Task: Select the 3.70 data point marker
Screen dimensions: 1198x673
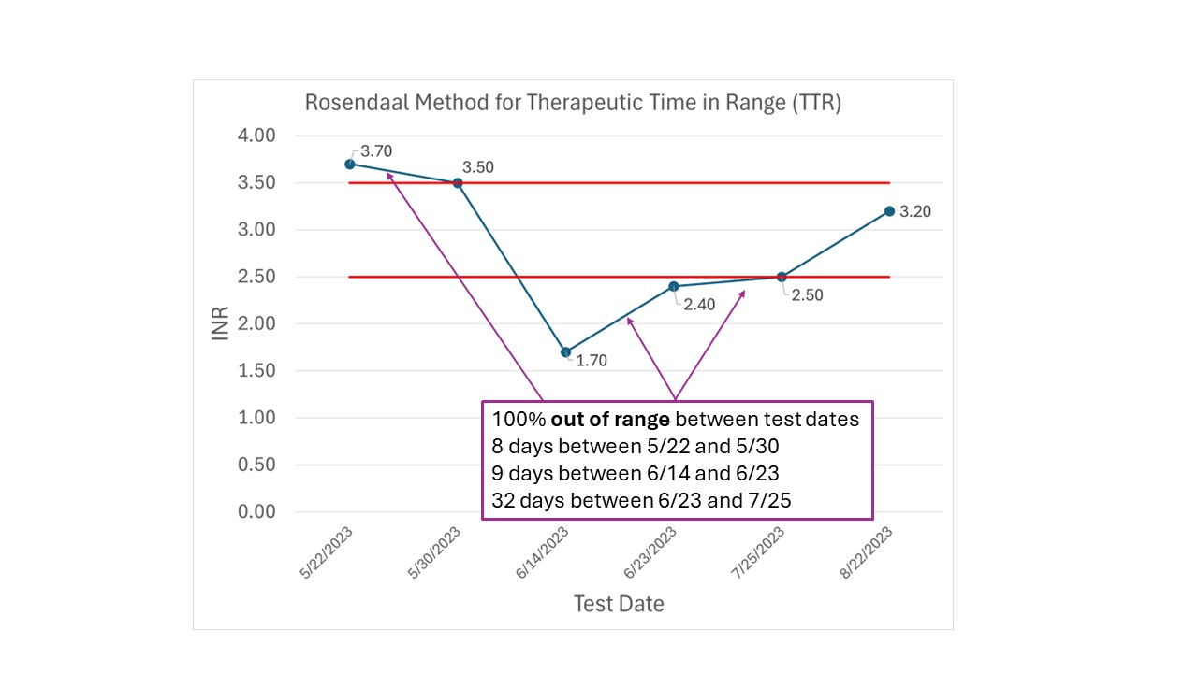Action: [x=350, y=165]
